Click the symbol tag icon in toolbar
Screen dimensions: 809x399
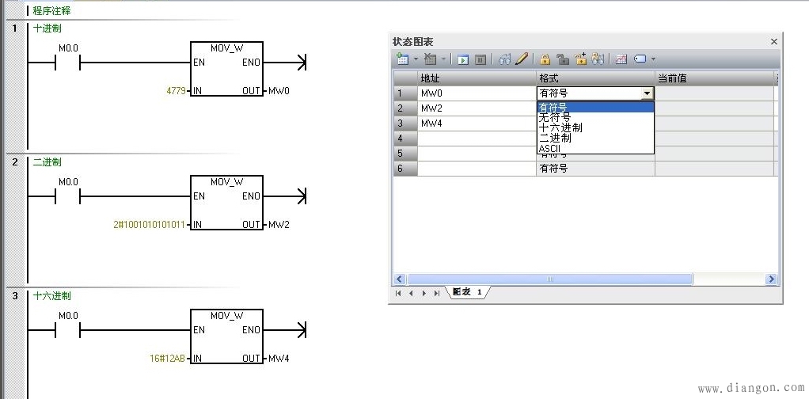point(640,59)
